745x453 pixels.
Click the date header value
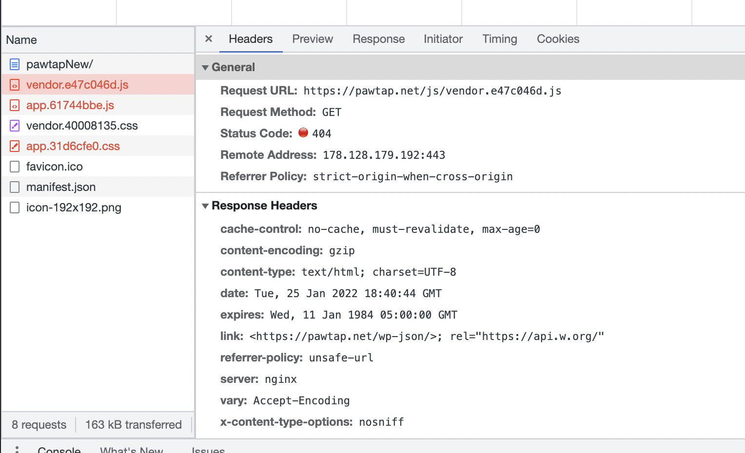pos(348,294)
